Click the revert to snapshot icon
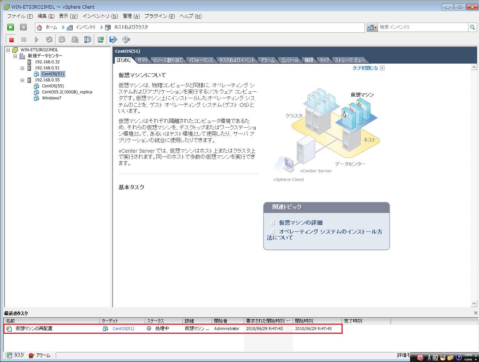This screenshot has height=362, width=479. coord(75,40)
